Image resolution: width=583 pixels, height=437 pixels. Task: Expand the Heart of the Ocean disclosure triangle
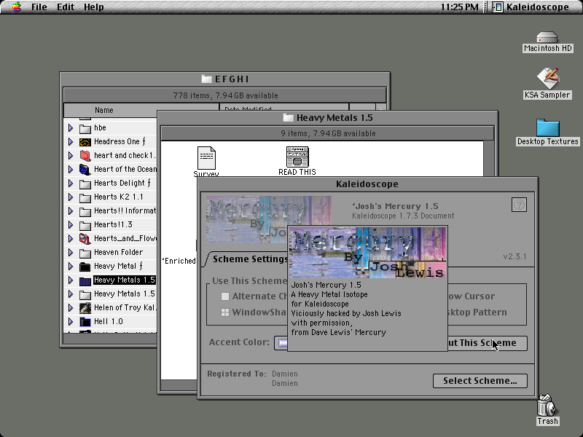coord(71,170)
